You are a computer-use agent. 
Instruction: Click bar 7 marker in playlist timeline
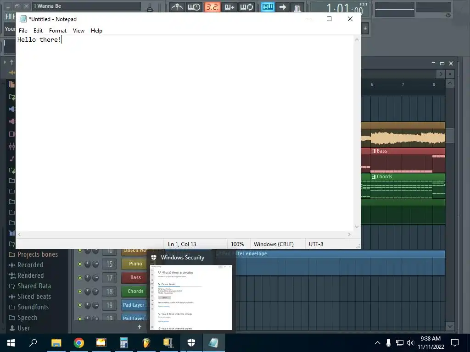(x=403, y=85)
